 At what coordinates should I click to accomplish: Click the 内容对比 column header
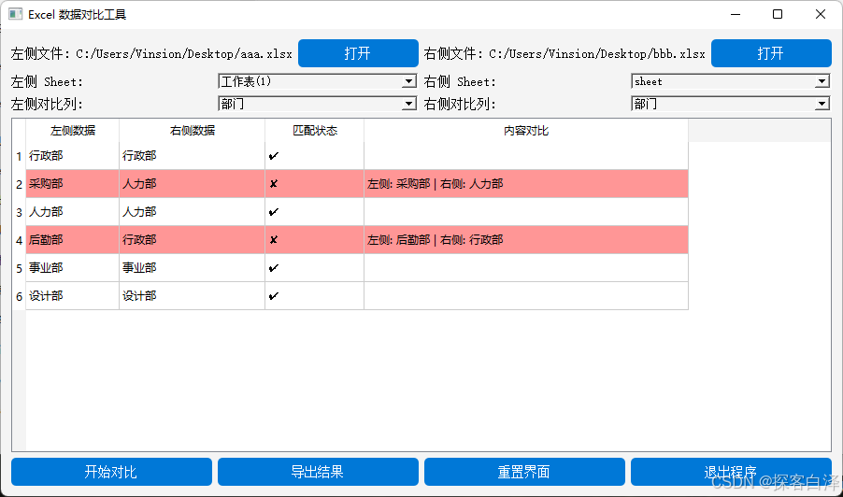coord(526,131)
